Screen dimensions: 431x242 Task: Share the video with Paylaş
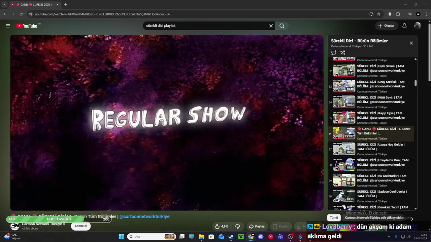click(x=257, y=227)
